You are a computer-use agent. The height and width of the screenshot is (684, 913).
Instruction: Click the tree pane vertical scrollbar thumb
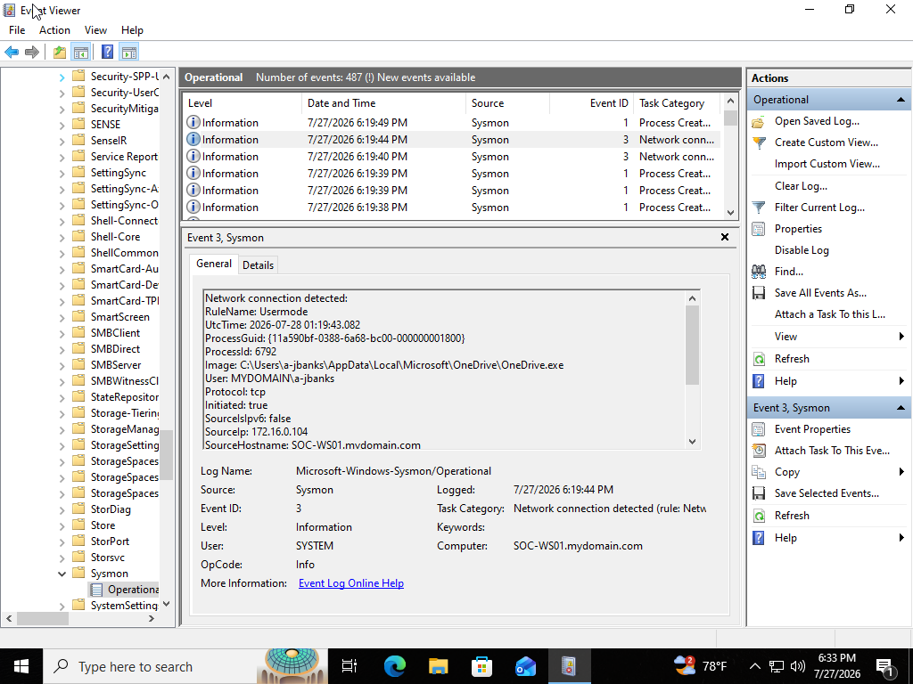pyautogui.click(x=167, y=455)
